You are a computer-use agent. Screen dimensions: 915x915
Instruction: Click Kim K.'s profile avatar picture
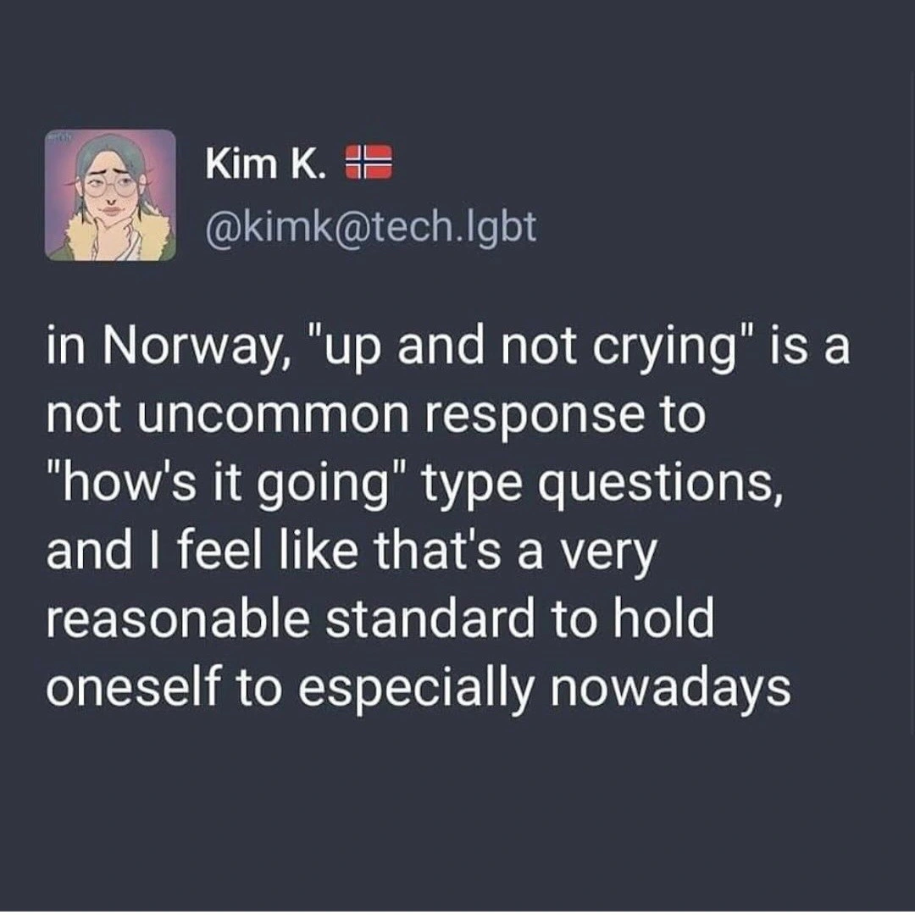click(110, 195)
